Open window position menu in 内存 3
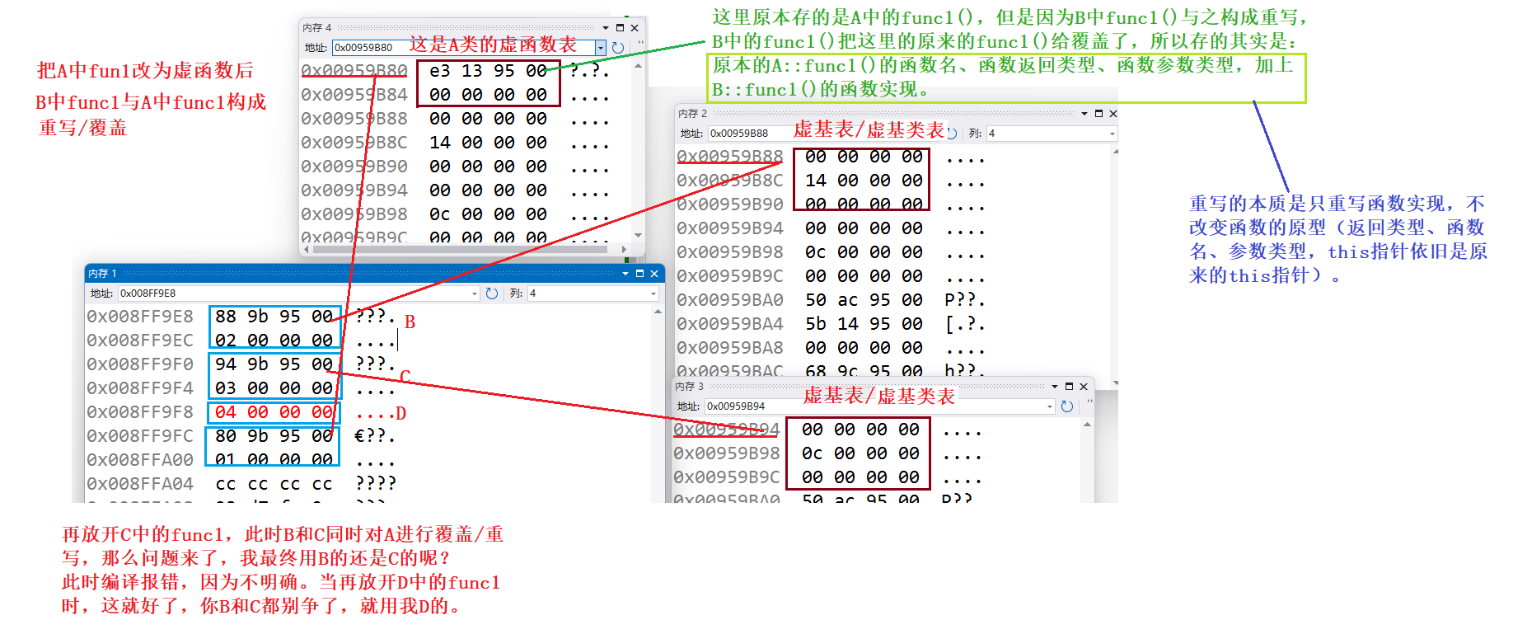 (x=1055, y=387)
